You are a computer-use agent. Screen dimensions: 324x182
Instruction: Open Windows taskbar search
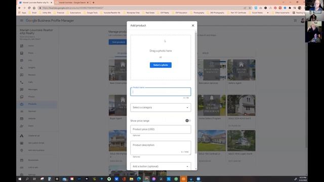pyautogui.click(x=27, y=179)
